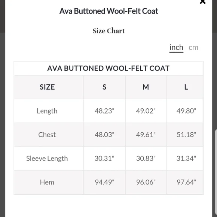Click the Ava Buttoned Wool-Felt Coat title
Screen dimensions: 217x217
(109, 11)
